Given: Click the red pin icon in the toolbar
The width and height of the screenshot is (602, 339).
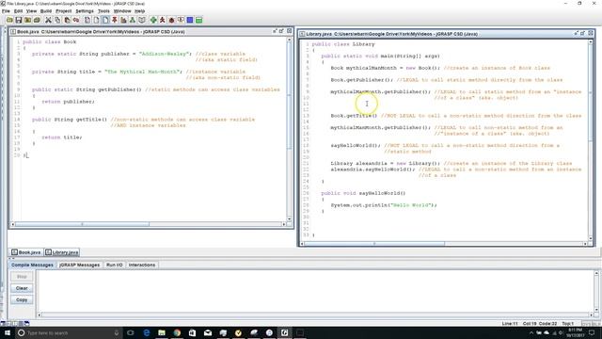Looking at the screenshot, I should [x=115, y=20].
